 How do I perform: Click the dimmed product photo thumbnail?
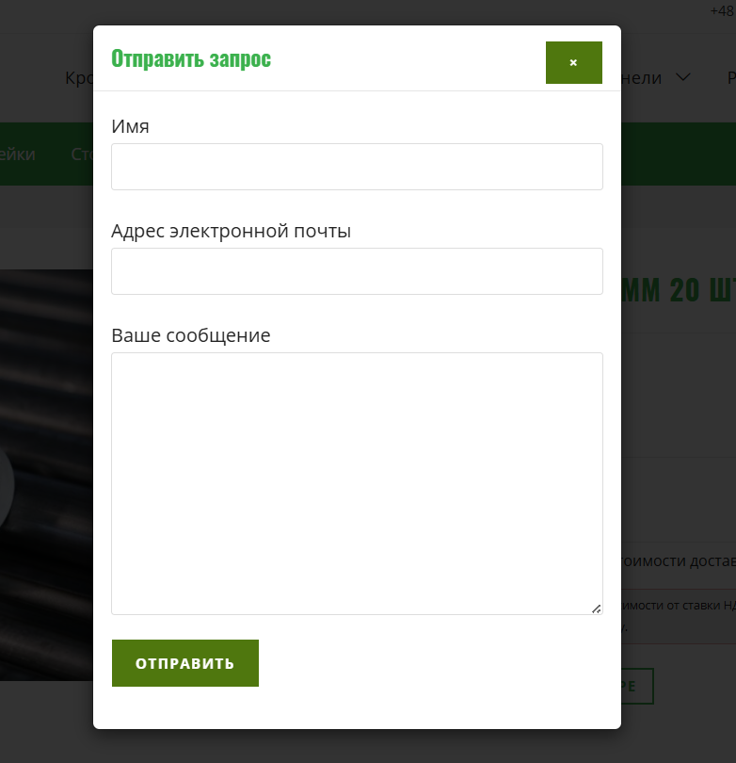click(x=46, y=475)
